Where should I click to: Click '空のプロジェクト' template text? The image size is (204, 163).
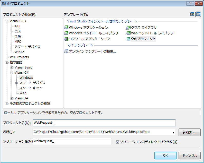[x=143, y=39]
